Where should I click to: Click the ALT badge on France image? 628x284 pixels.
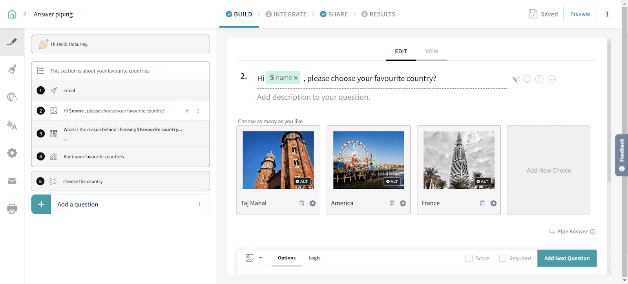[x=482, y=181]
